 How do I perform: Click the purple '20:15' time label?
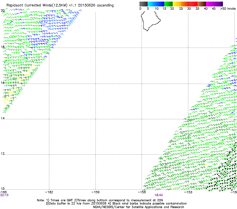pyautogui.click(x=4, y=195)
